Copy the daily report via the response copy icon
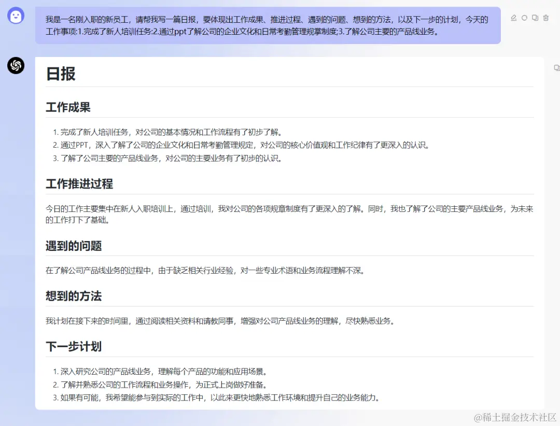The height and width of the screenshot is (426, 560). (557, 67)
